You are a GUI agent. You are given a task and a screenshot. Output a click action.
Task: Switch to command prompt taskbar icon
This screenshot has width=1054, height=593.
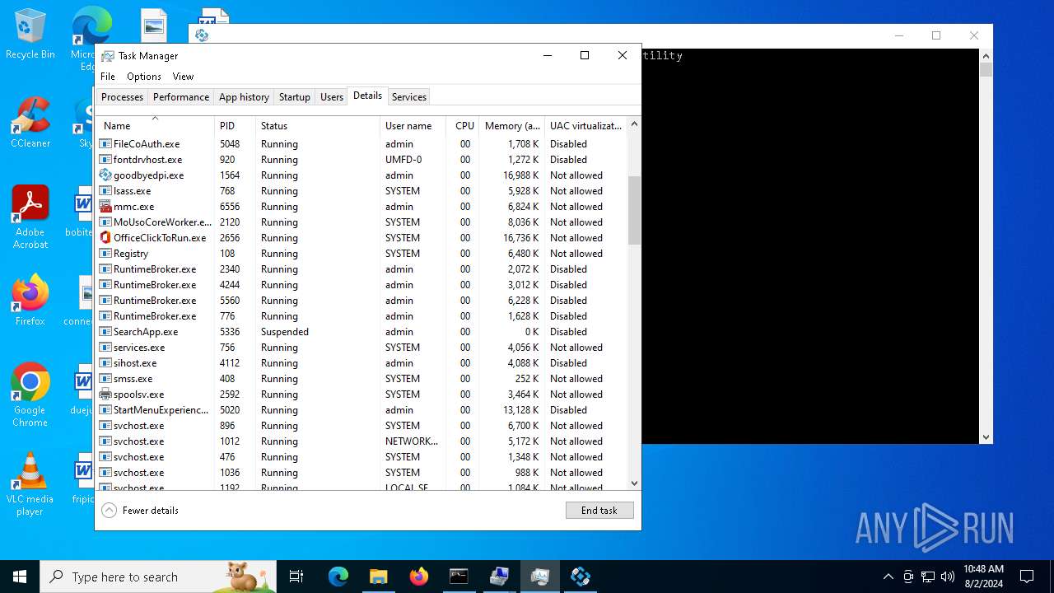coord(459,577)
